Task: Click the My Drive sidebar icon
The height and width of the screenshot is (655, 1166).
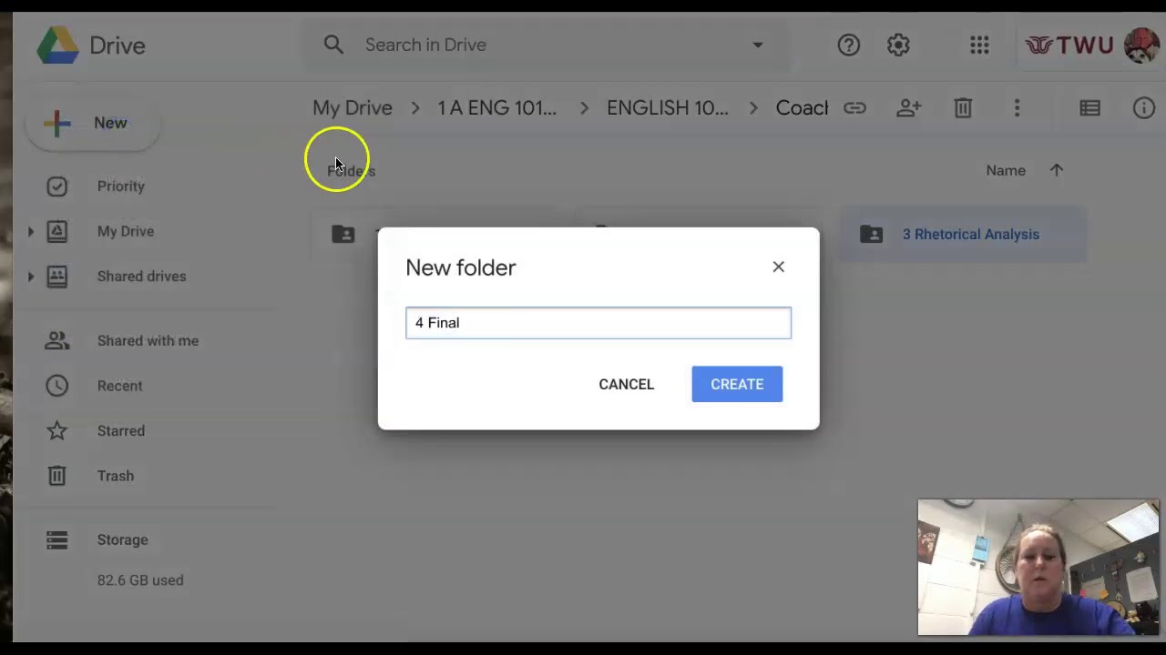Action: (56, 231)
